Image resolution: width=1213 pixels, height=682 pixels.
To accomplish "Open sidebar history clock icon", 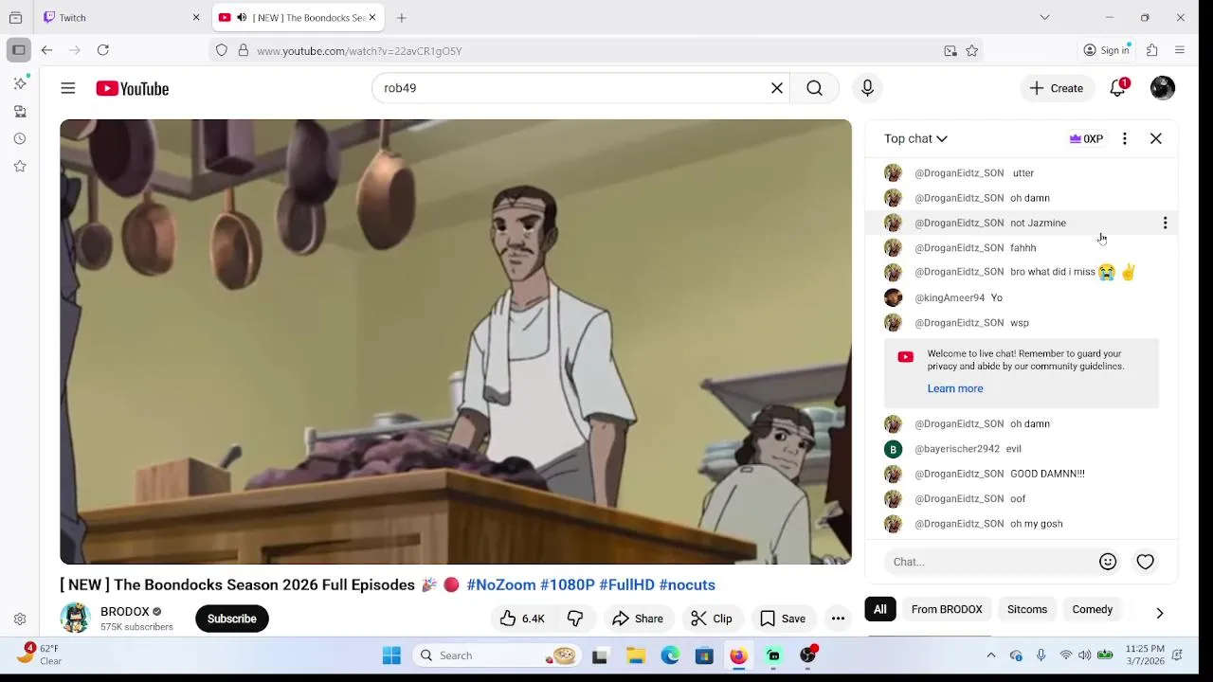I will click(x=20, y=138).
